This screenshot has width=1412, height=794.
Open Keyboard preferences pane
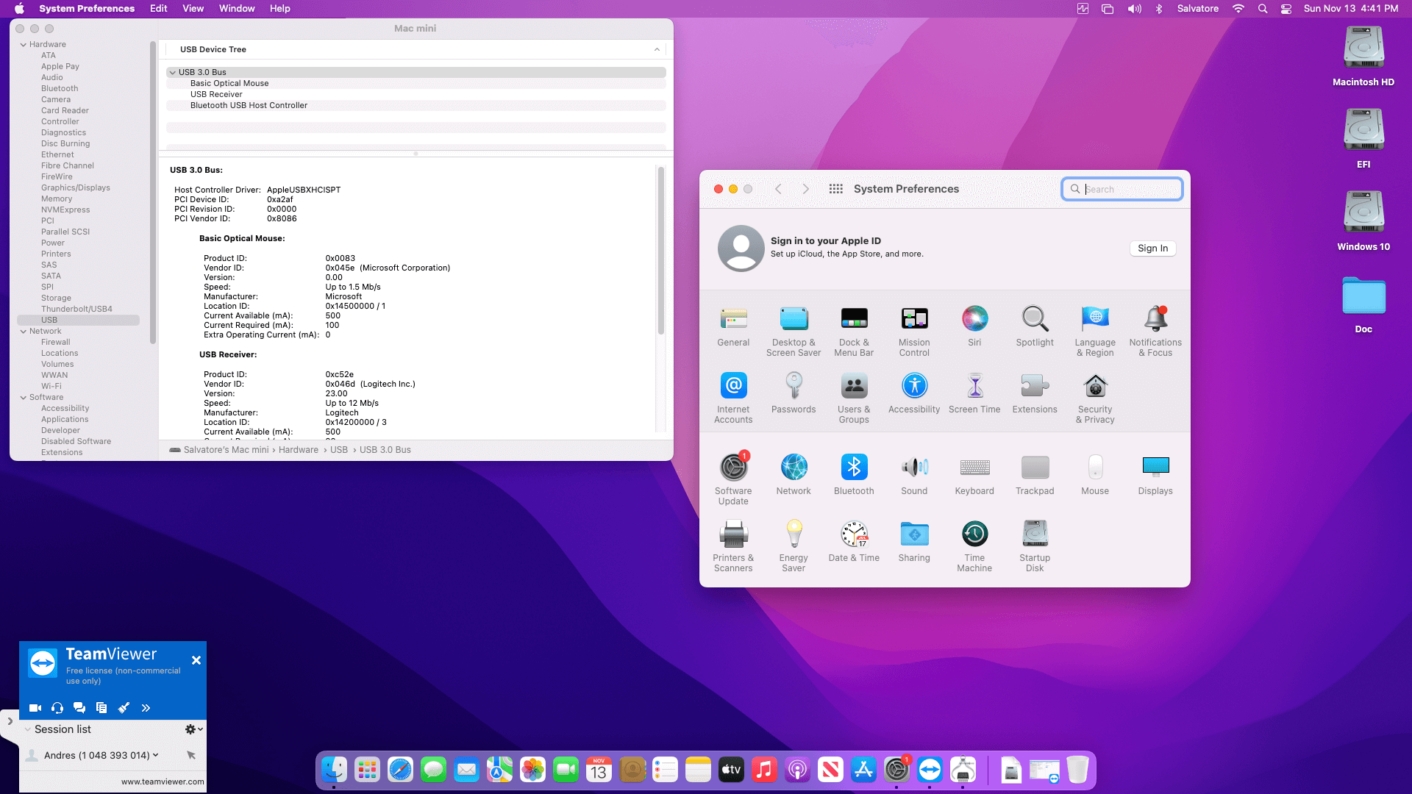pyautogui.click(x=974, y=475)
